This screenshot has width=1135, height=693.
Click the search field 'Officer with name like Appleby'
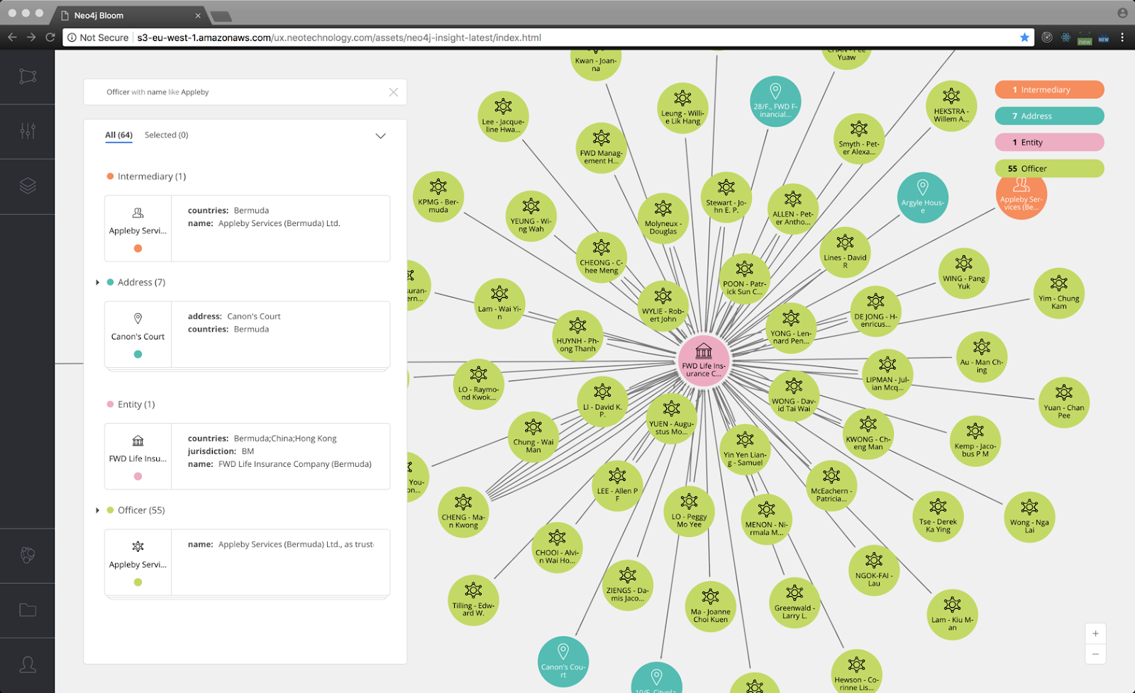point(245,92)
